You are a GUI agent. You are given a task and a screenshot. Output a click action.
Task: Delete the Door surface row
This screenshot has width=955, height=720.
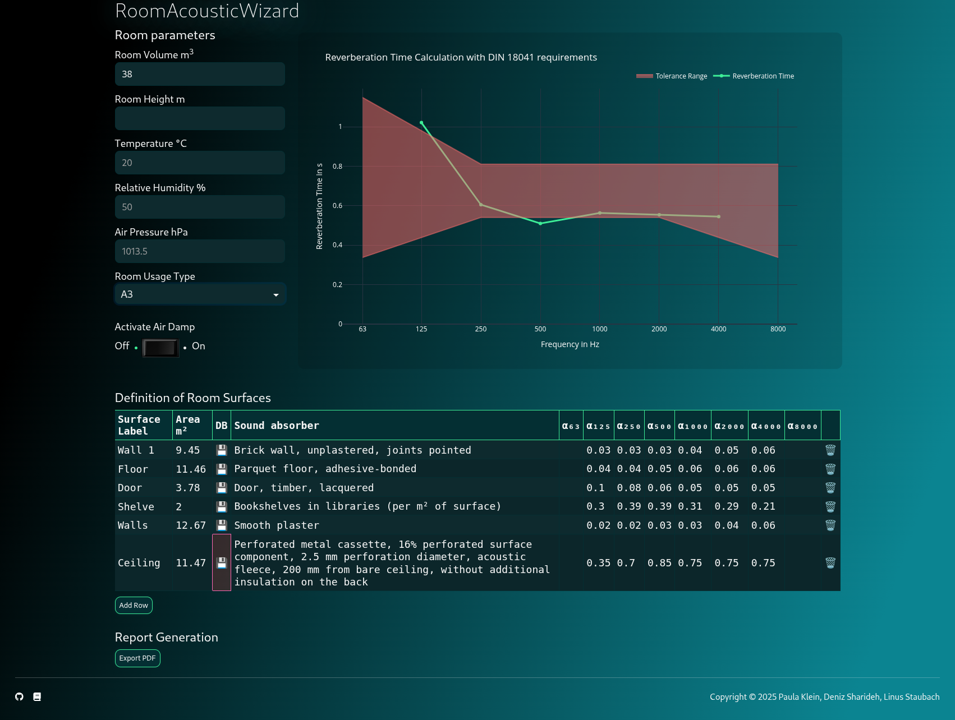[x=830, y=488]
